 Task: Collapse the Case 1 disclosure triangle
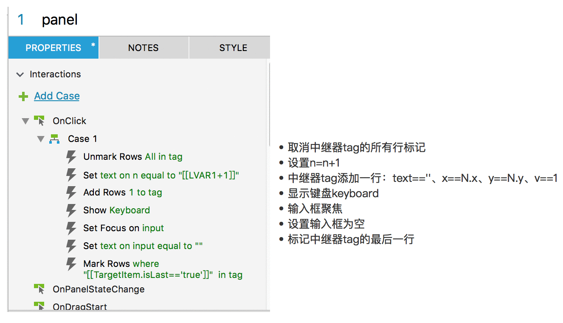tap(41, 139)
